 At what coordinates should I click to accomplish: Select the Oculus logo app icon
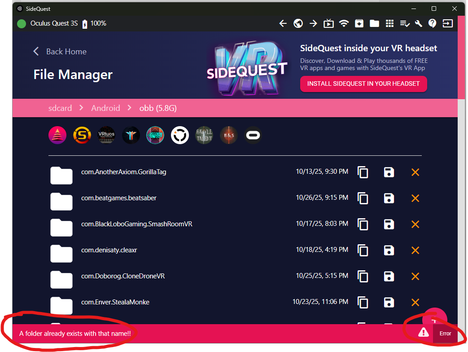pos(253,135)
